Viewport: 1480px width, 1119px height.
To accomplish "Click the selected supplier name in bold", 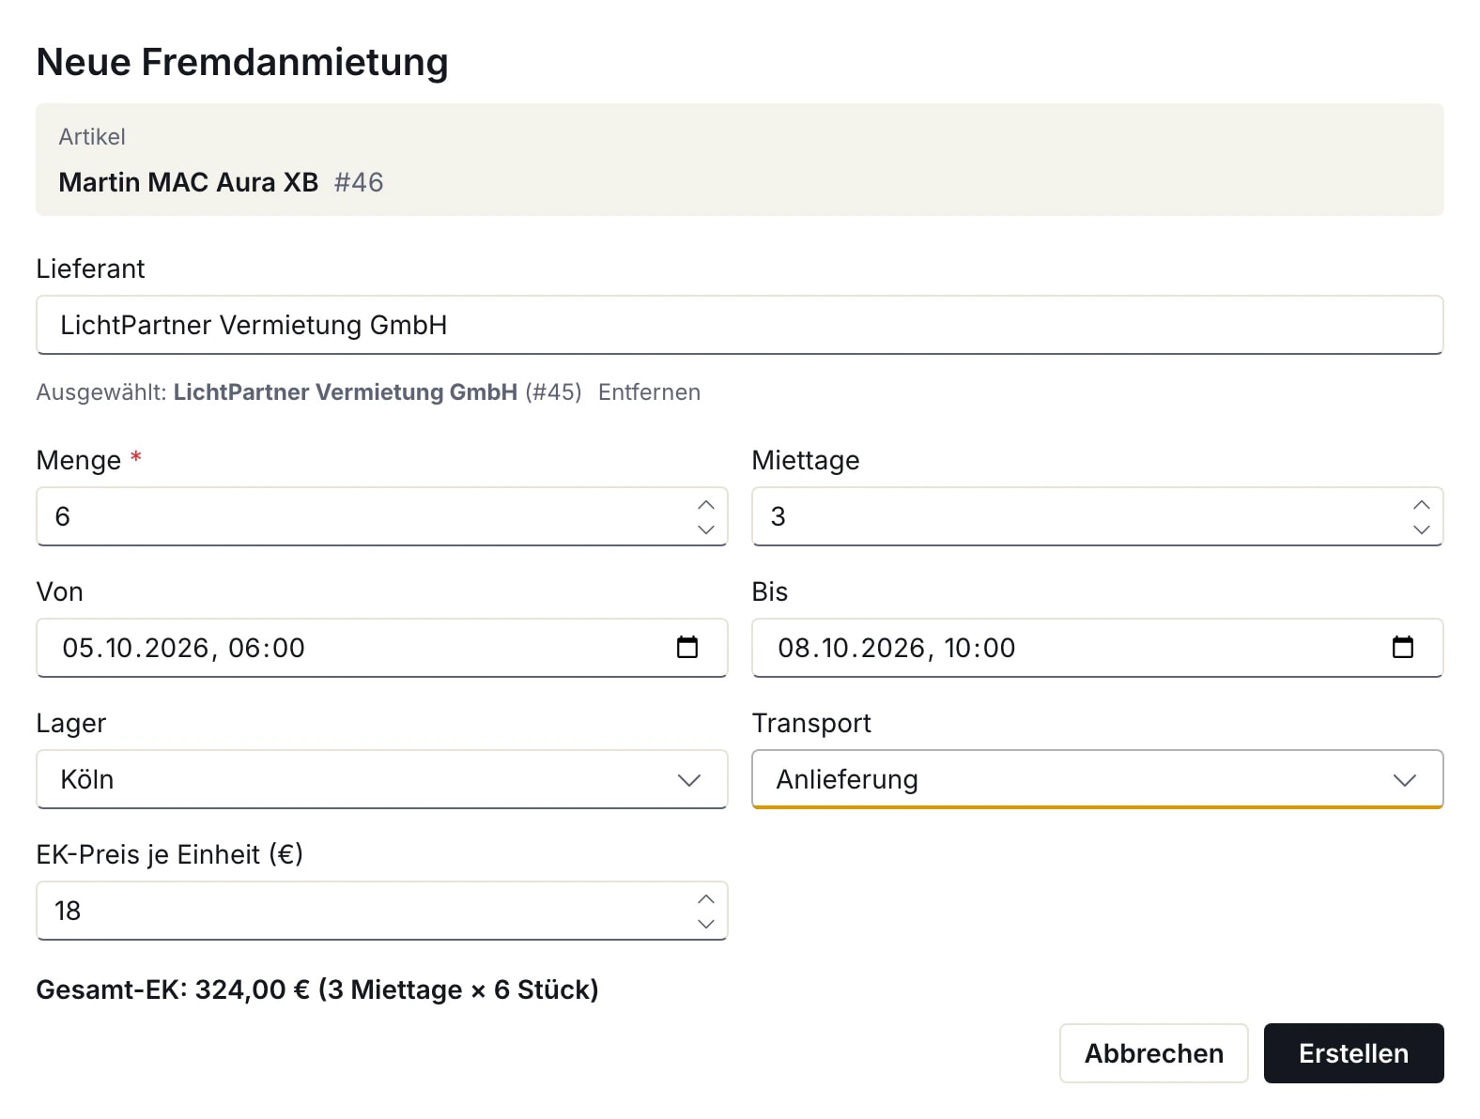I will [x=346, y=392].
